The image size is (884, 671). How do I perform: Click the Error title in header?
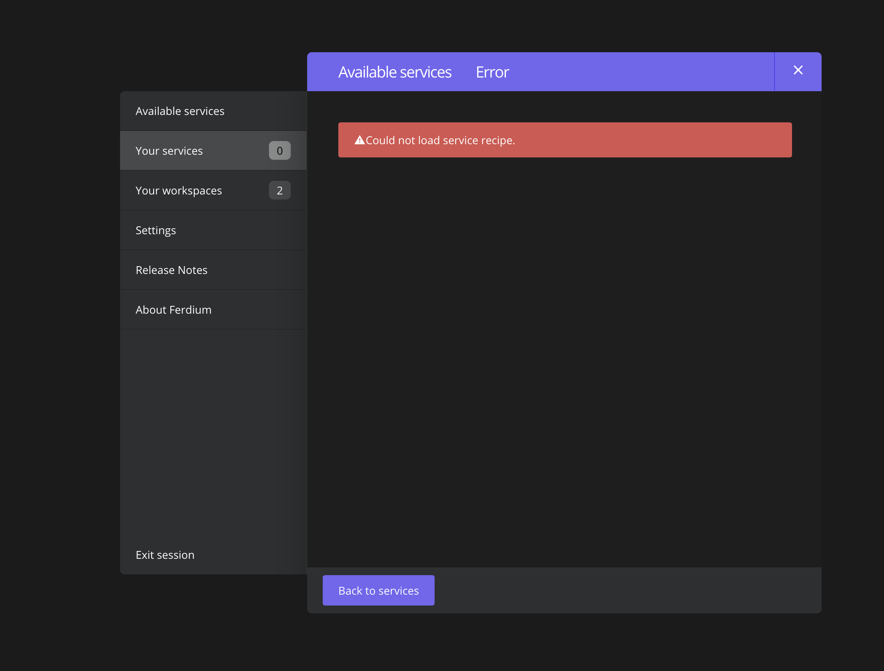(492, 72)
